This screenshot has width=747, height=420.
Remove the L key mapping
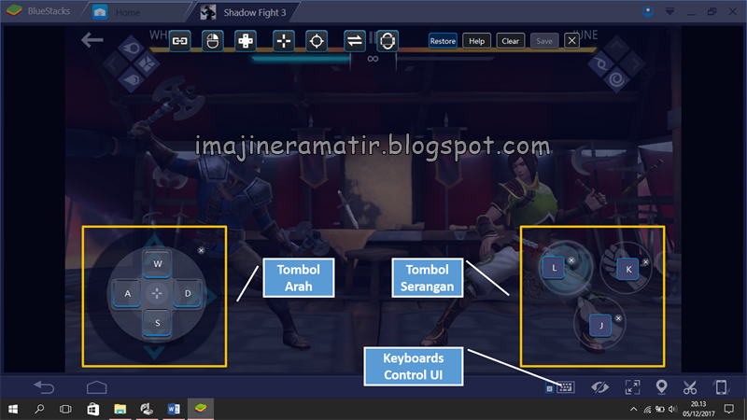pyautogui.click(x=571, y=260)
